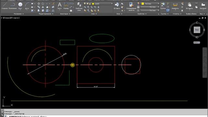The width and height of the screenshot is (208, 117).
Task: Activate the Stretch edit tool
Action: click(x=39, y=11)
